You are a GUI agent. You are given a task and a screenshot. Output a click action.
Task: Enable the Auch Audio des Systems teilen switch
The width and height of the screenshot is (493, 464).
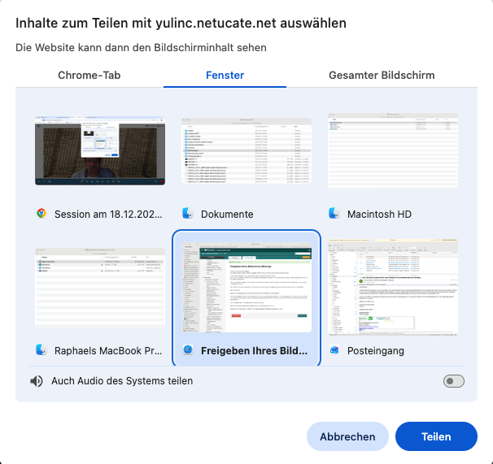[x=454, y=381]
